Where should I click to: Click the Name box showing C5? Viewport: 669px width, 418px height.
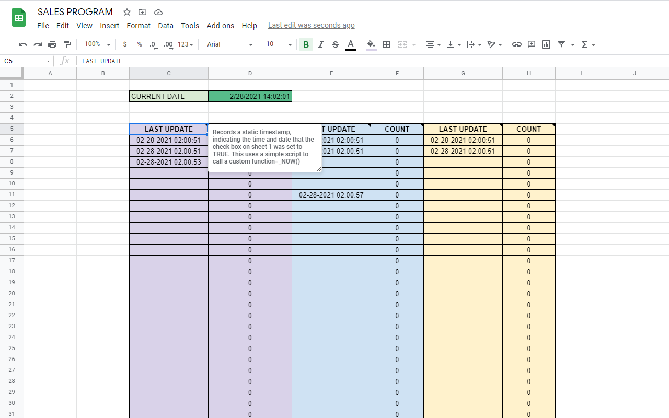(26, 61)
